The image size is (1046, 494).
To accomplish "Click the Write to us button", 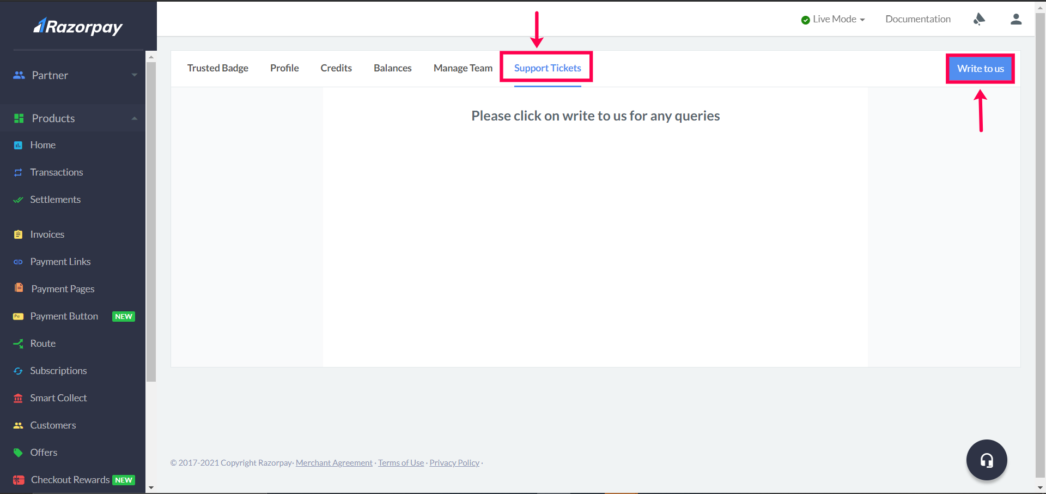I will tap(981, 69).
